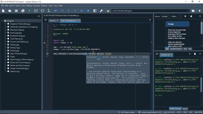Browse for working directory folder icon

pyautogui.click(x=193, y=11)
